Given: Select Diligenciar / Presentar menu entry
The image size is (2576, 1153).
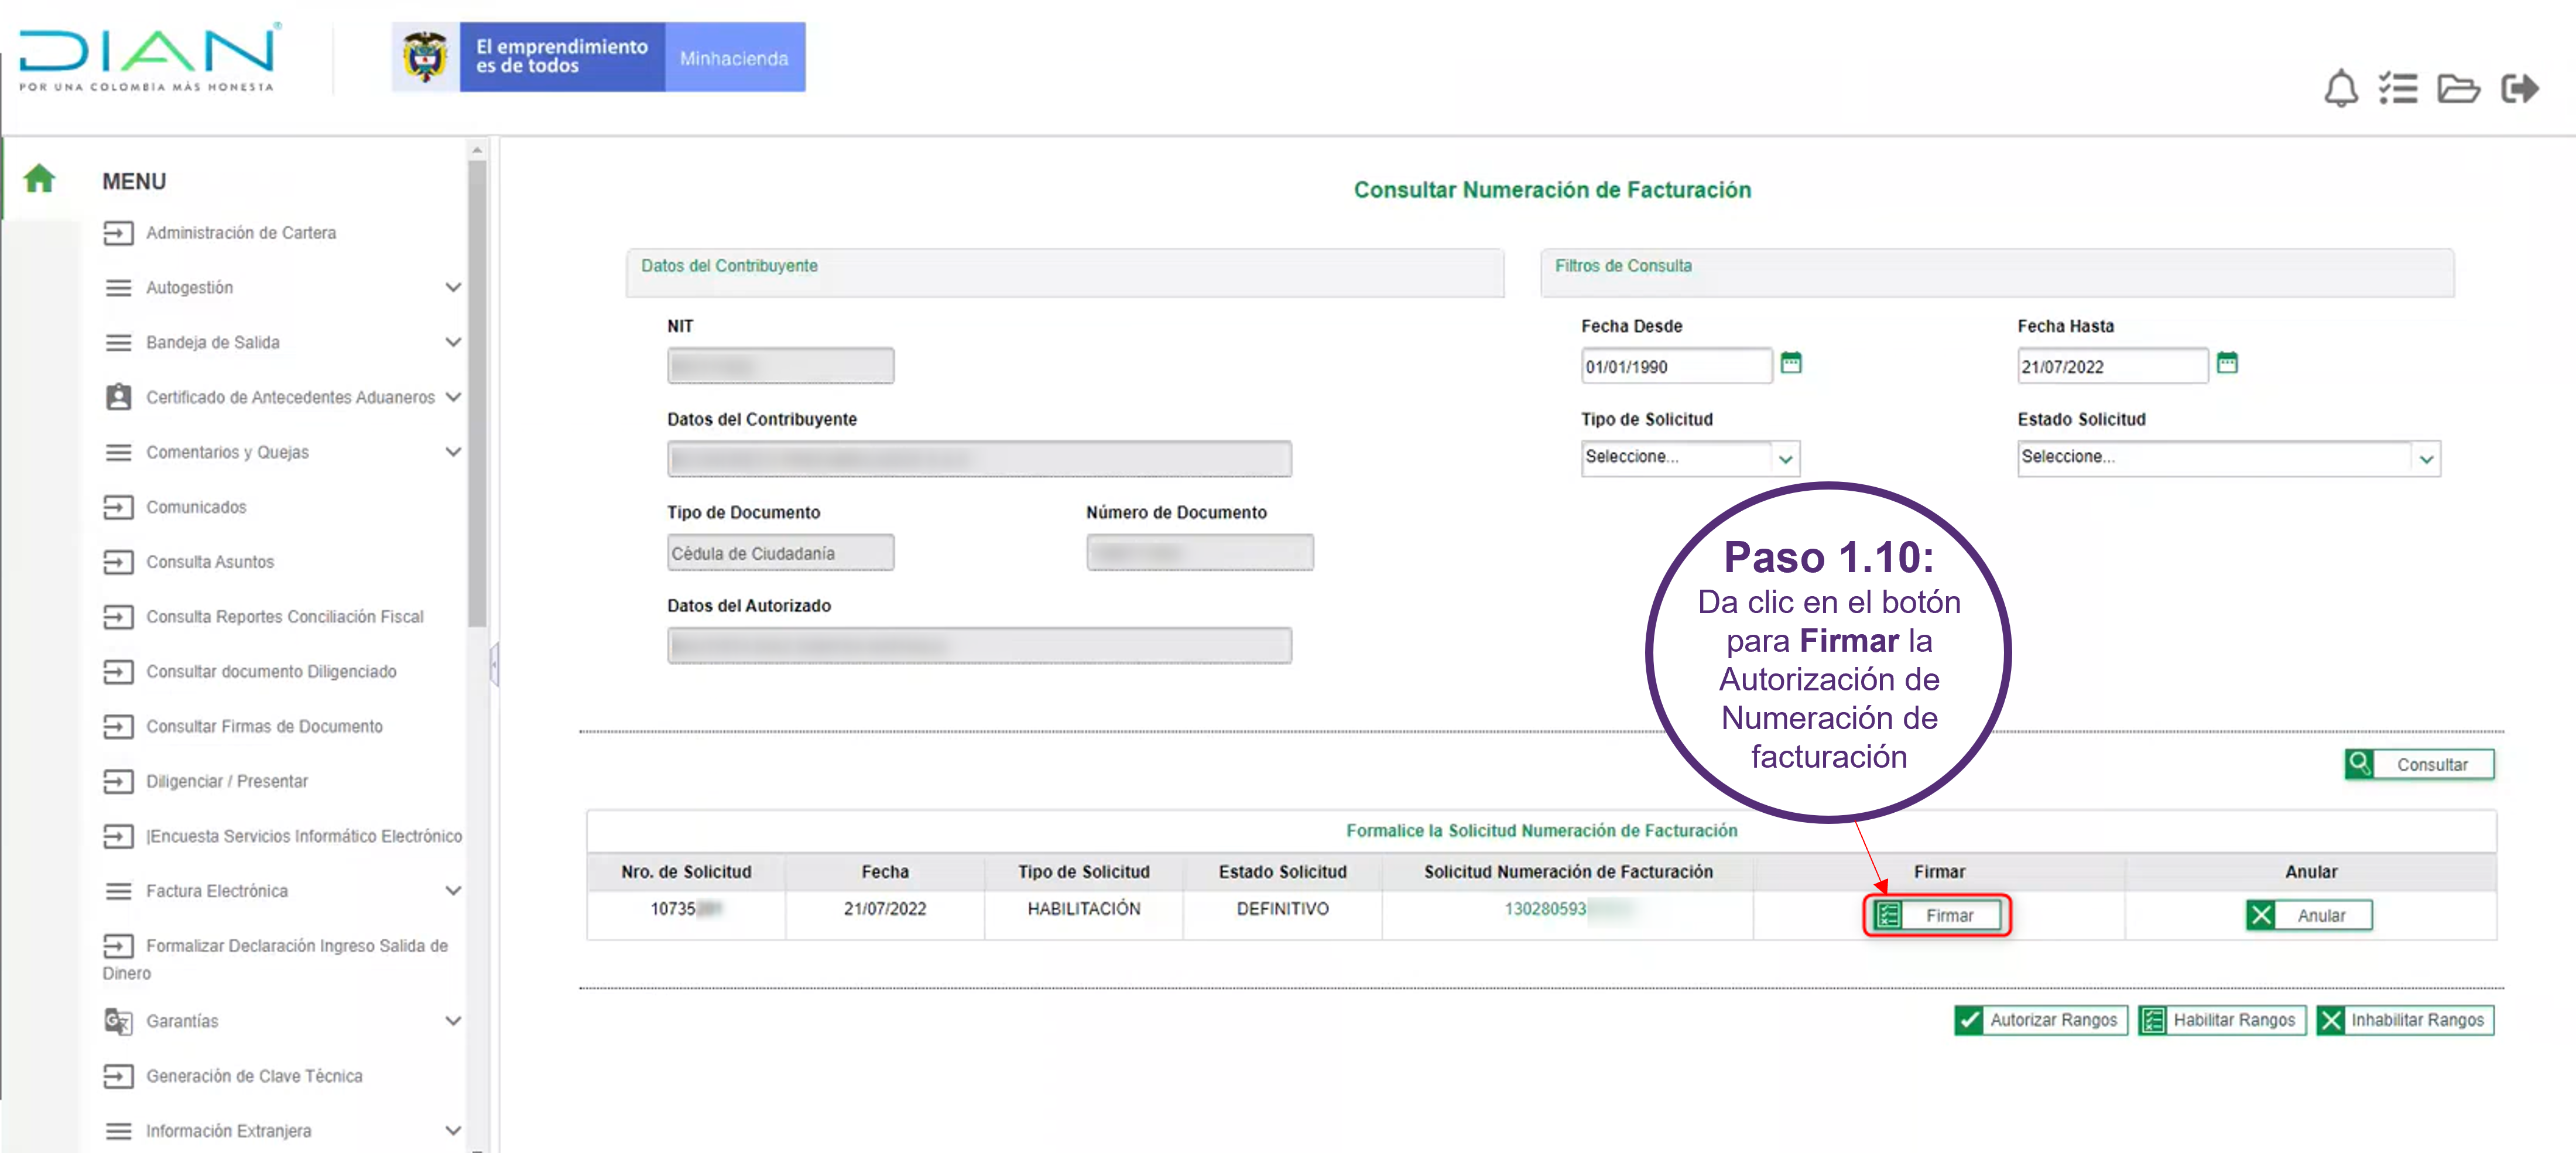Looking at the screenshot, I should click(x=226, y=782).
